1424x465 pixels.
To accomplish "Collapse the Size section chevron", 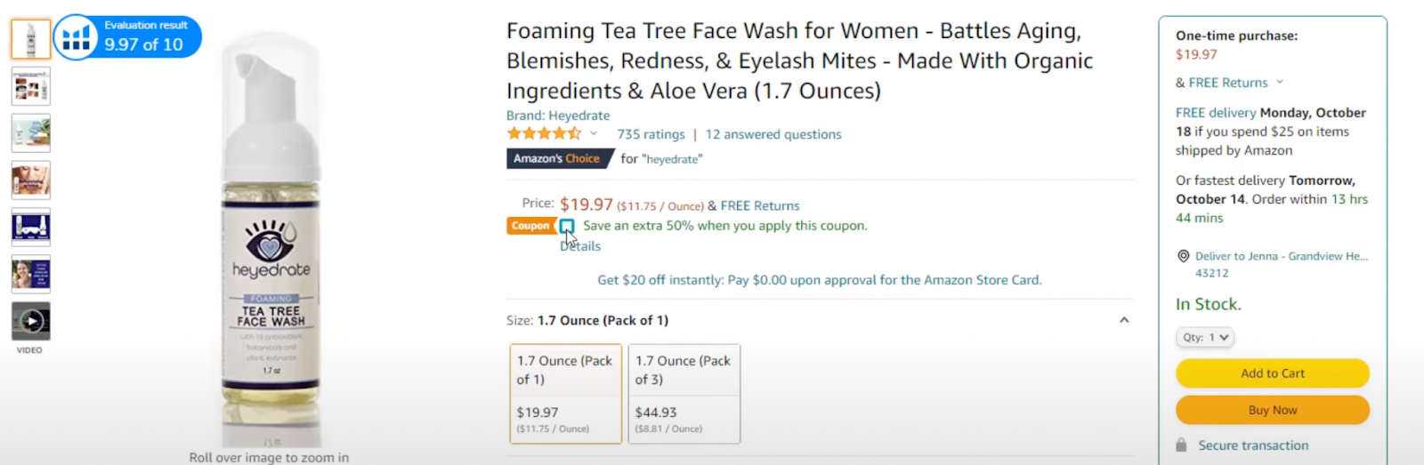I will (1124, 320).
